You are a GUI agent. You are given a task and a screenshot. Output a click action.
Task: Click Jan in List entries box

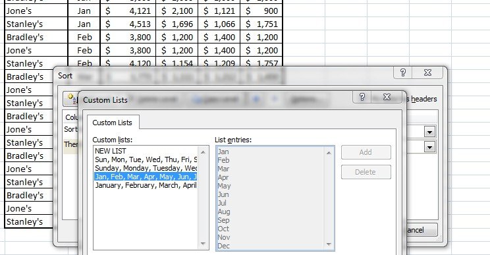223,152
